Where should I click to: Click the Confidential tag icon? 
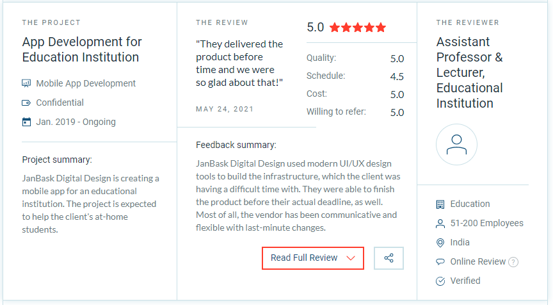[x=26, y=103]
